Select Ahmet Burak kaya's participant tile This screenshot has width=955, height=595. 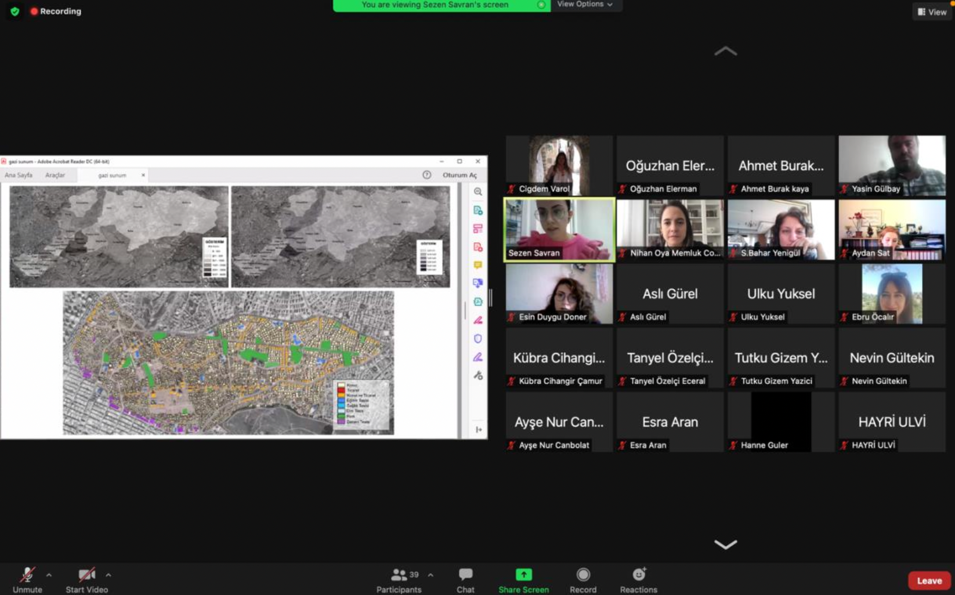pyautogui.click(x=781, y=165)
